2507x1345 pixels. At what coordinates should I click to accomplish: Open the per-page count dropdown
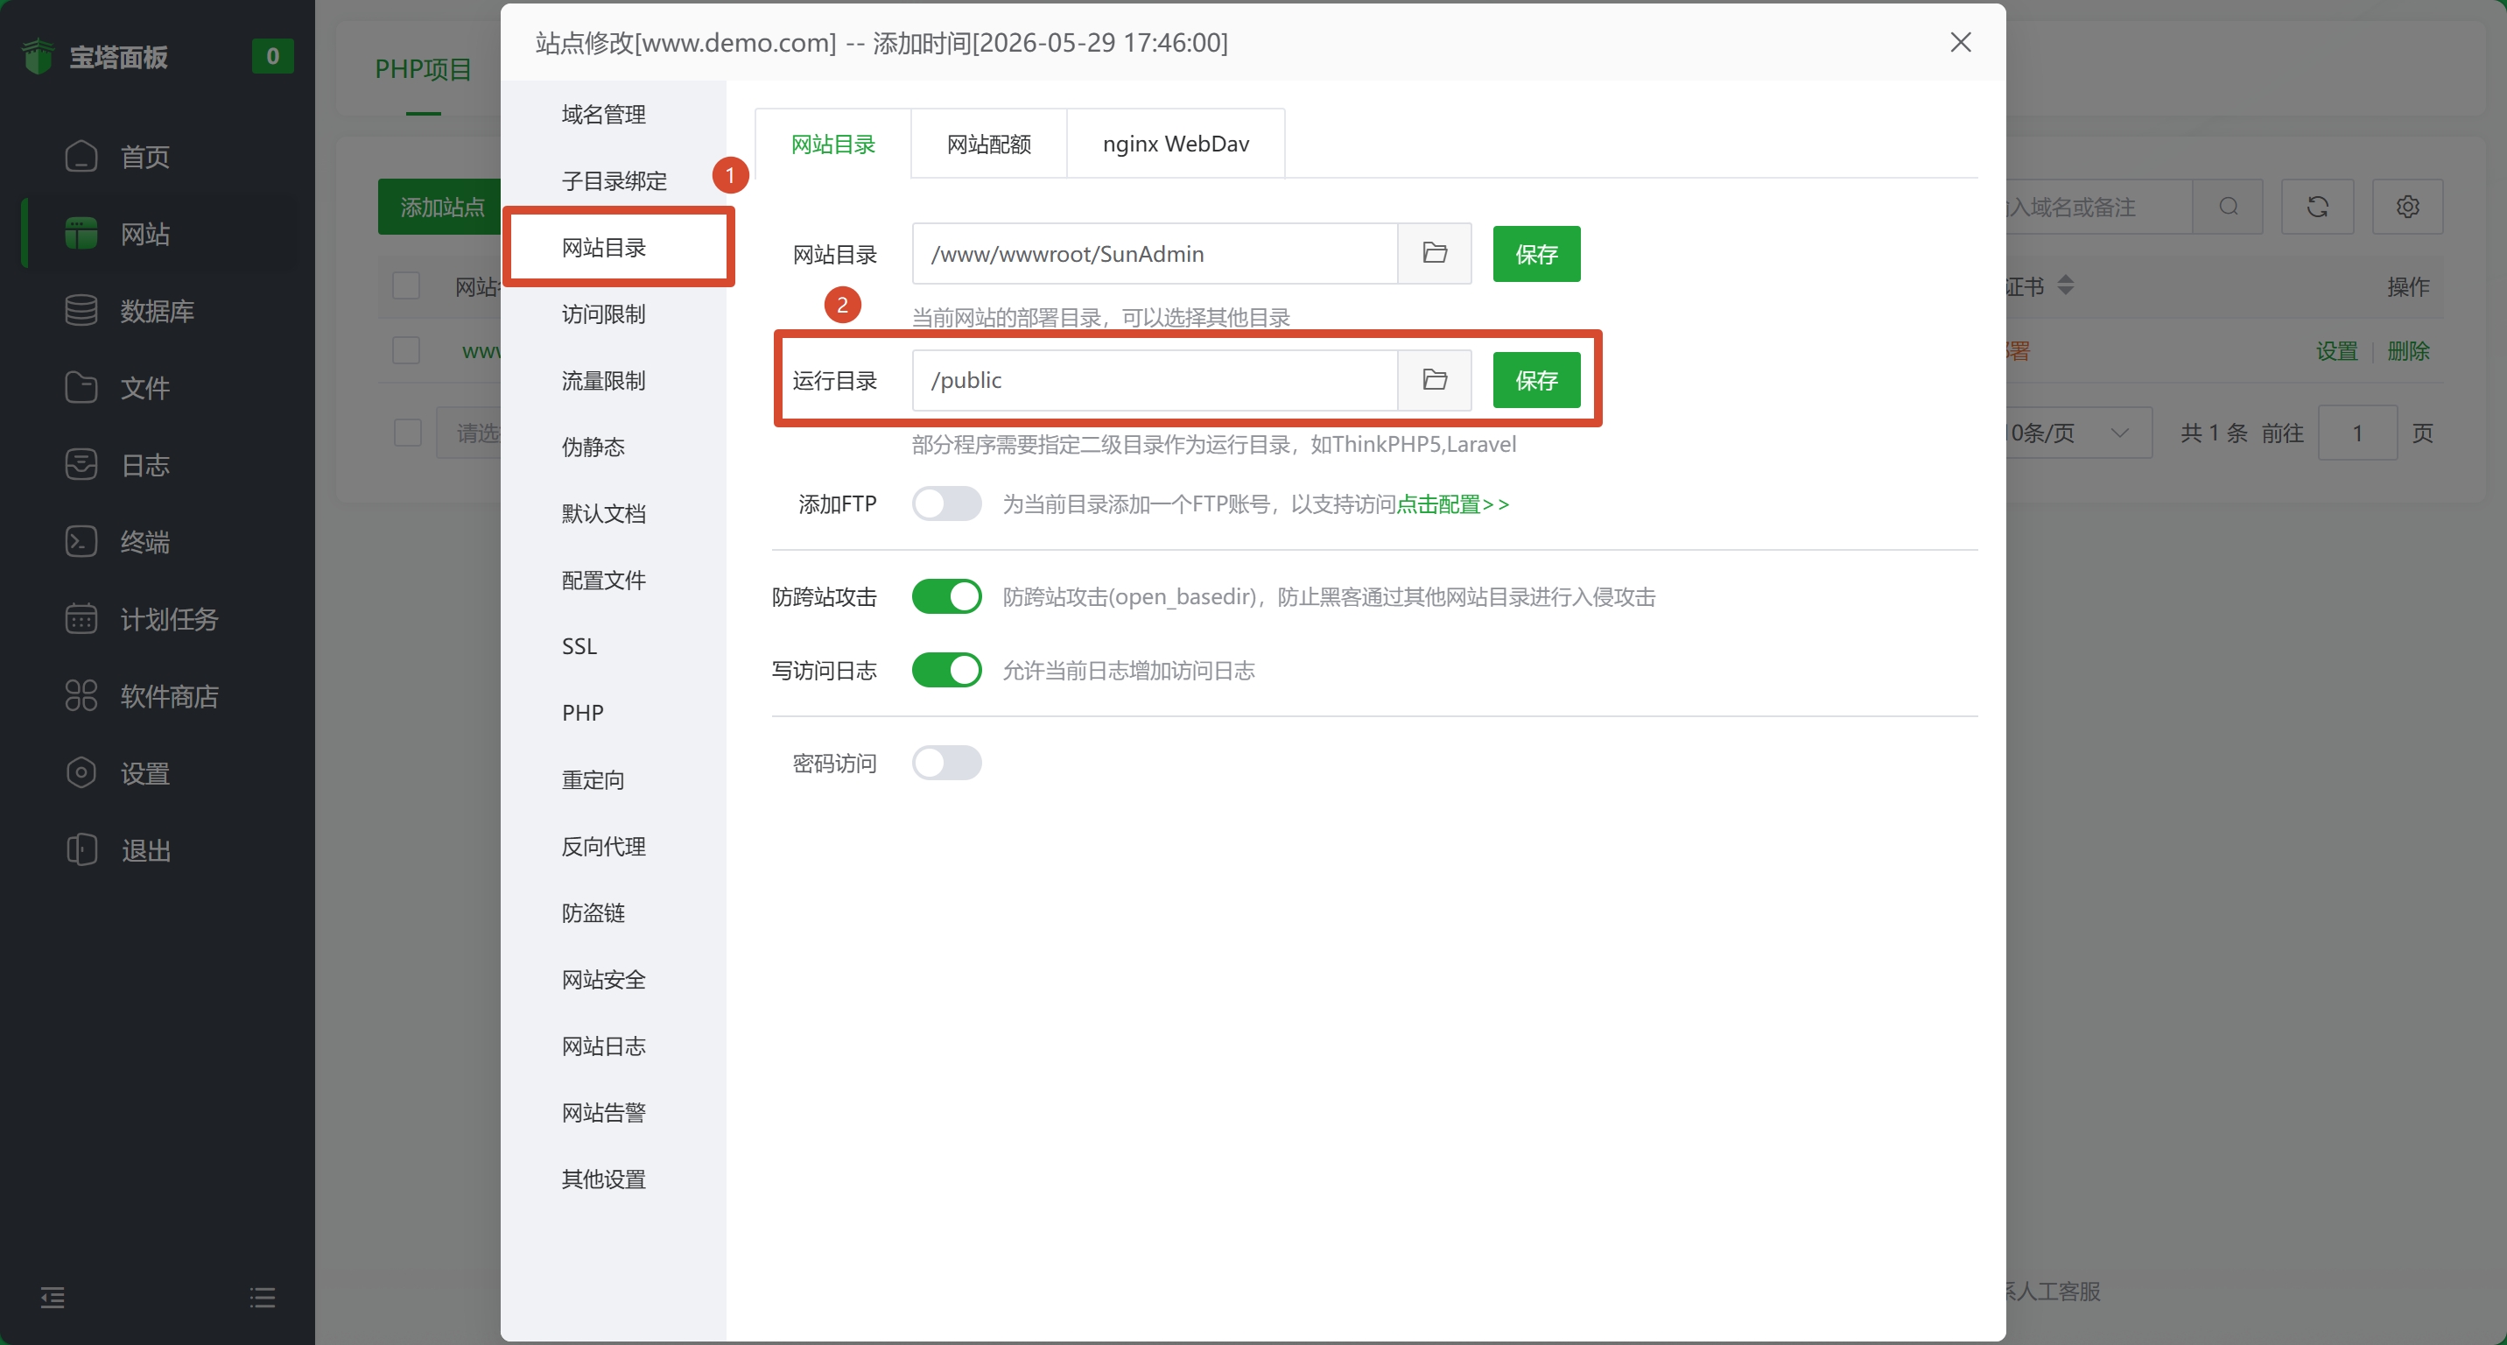click(x=2079, y=433)
